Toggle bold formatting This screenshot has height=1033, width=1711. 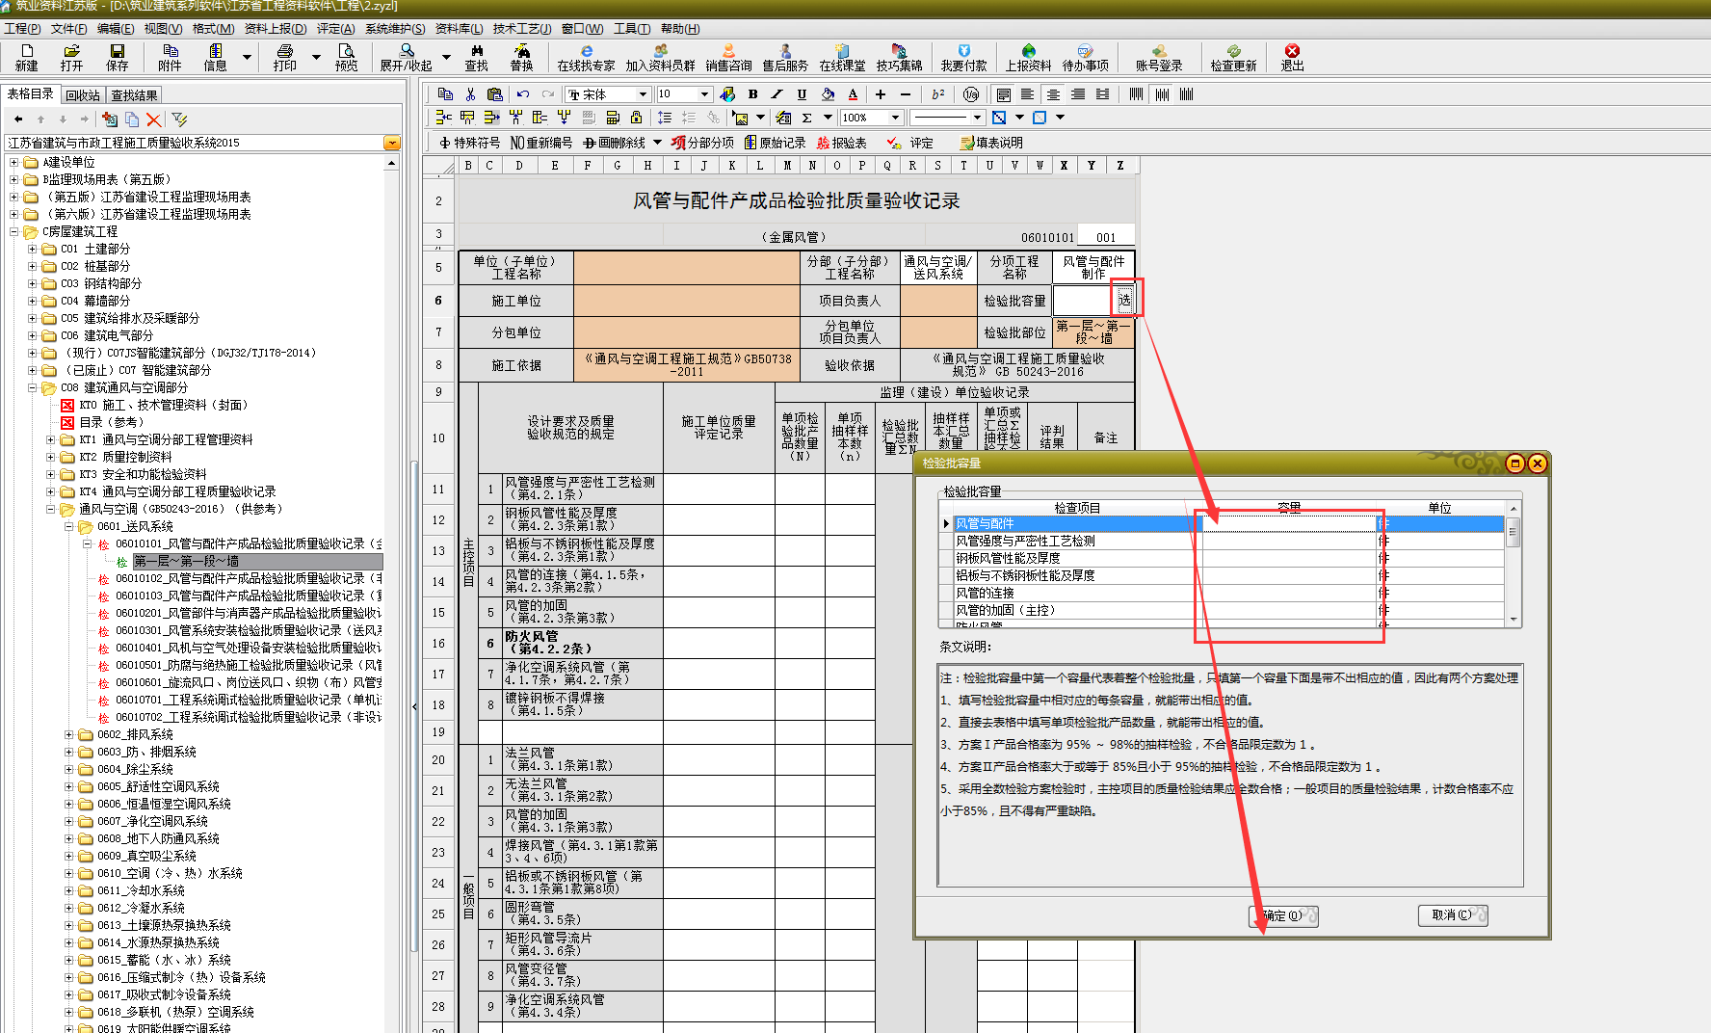coord(752,93)
